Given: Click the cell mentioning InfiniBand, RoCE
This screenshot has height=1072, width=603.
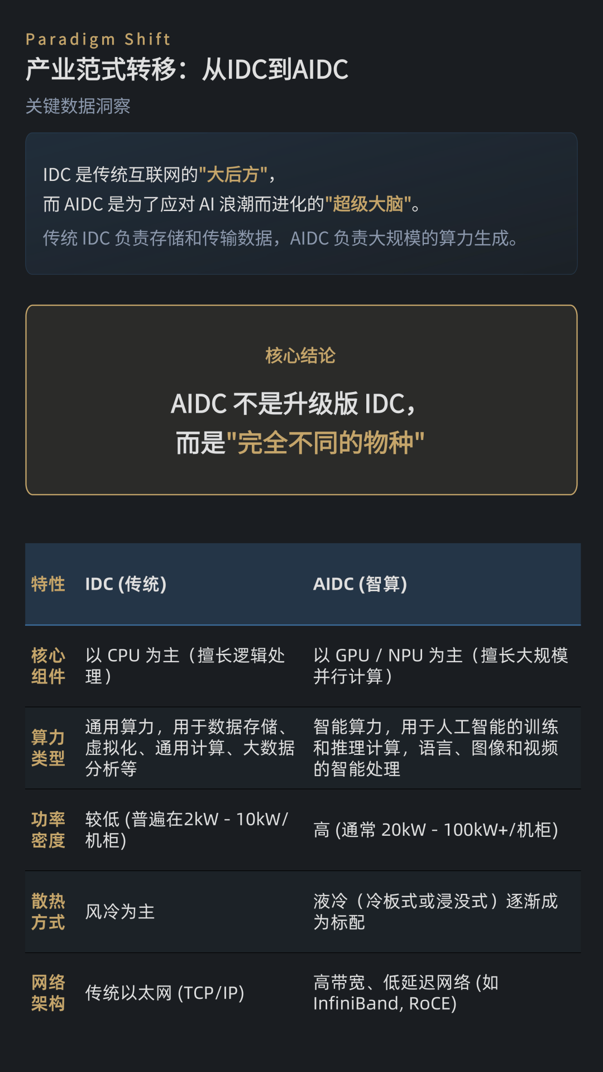Looking at the screenshot, I should [405, 993].
